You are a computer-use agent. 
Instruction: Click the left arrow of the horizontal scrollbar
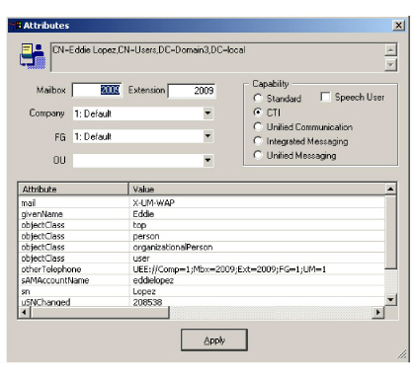point(24,312)
